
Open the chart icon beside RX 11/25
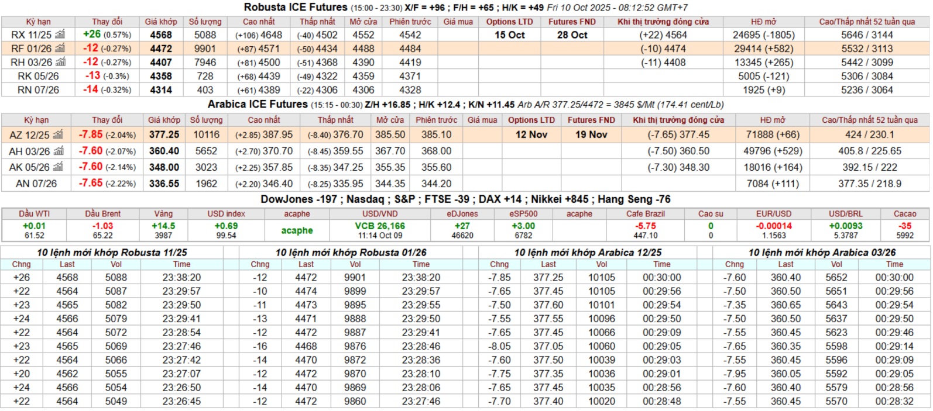pyautogui.click(x=60, y=35)
